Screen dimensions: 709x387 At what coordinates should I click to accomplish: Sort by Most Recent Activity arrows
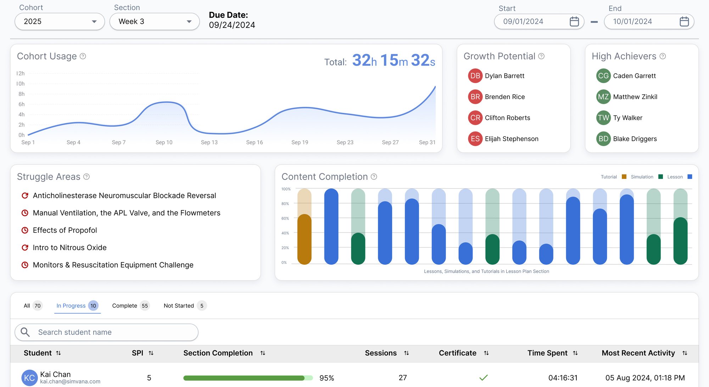685,353
